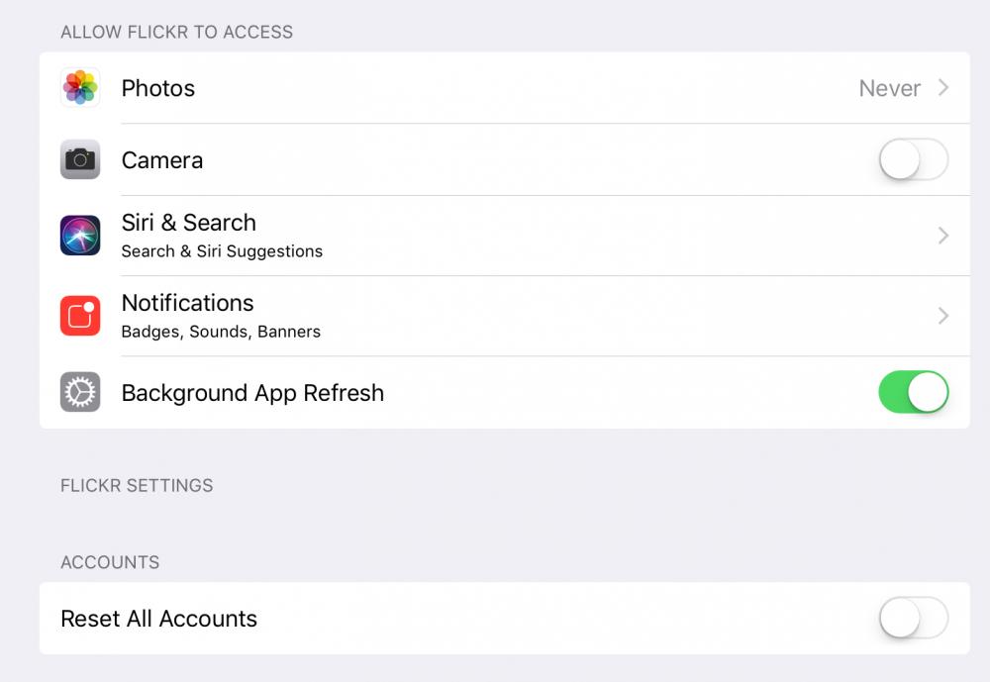Open Photos chevron next to Never
Image resolution: width=990 pixels, height=682 pixels.
[943, 87]
